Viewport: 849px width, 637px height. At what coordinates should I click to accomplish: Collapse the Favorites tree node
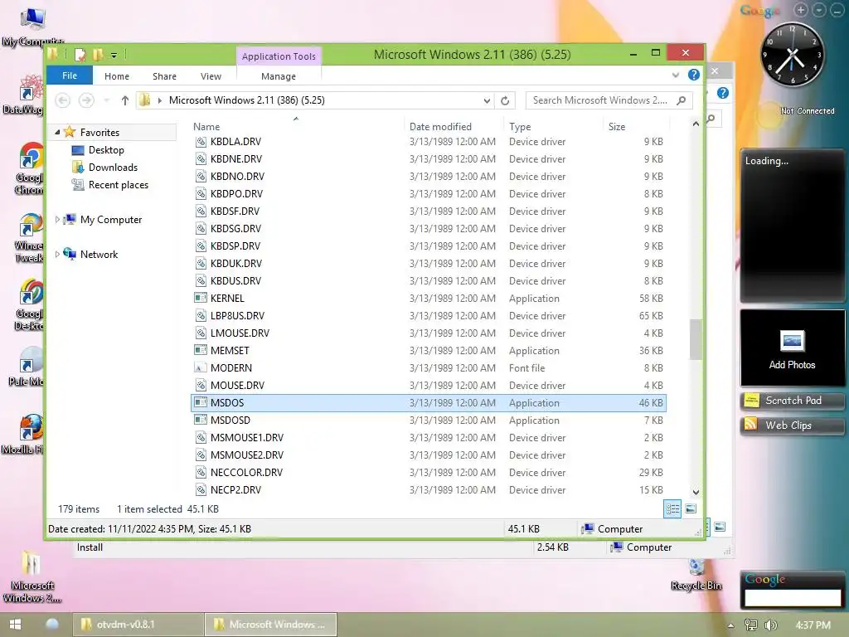57,132
